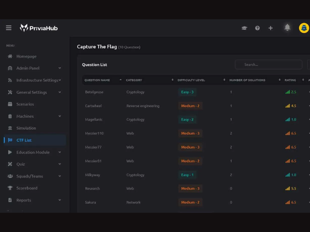310x232 pixels.
Task: Open the Messier77 question
Action: pyautogui.click(x=93, y=147)
